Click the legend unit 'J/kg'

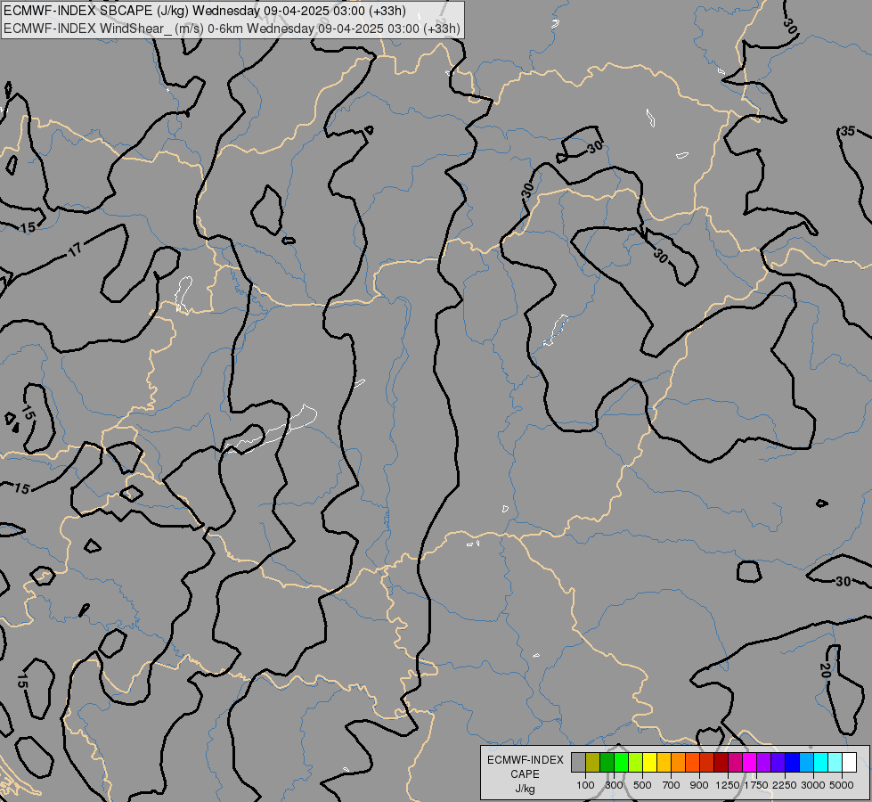tap(525, 789)
